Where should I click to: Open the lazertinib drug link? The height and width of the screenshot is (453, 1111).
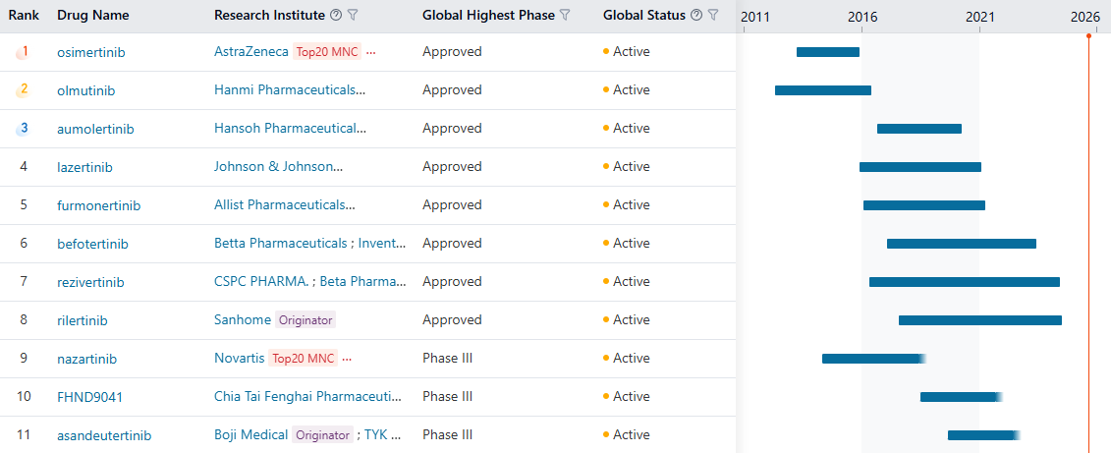tap(84, 167)
